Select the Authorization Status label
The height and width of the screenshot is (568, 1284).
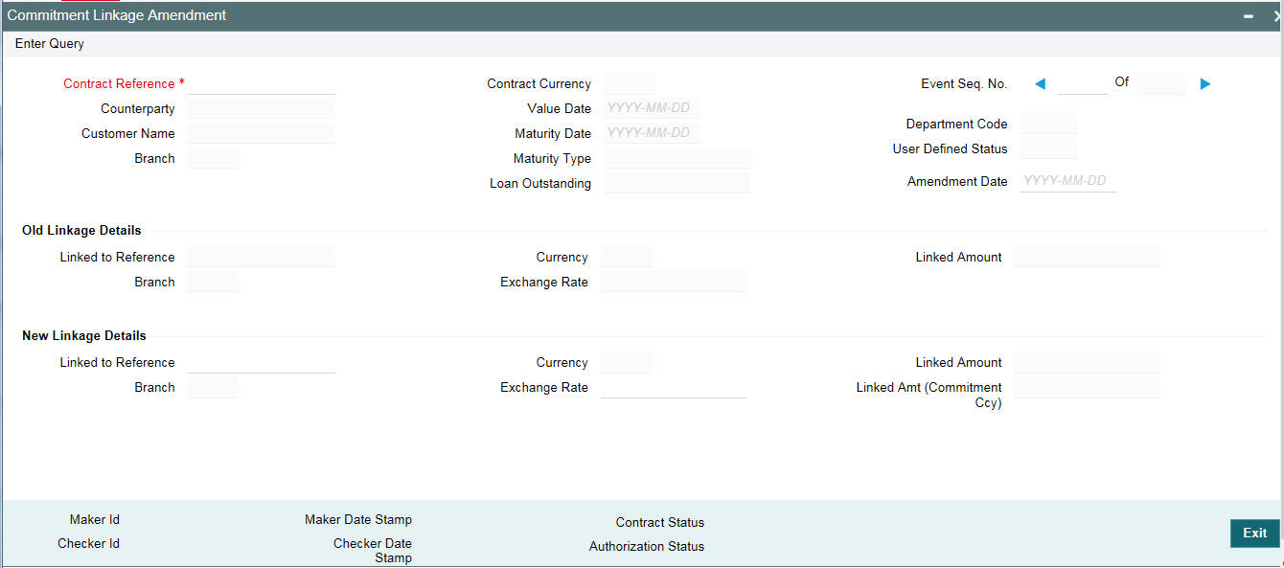click(x=647, y=547)
